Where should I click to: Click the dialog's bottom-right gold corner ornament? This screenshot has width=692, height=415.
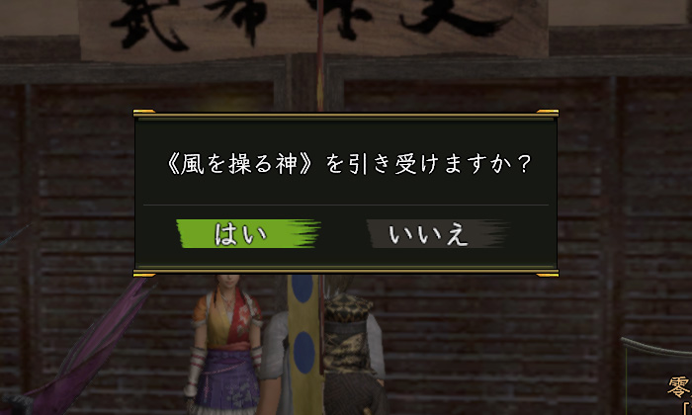548,275
